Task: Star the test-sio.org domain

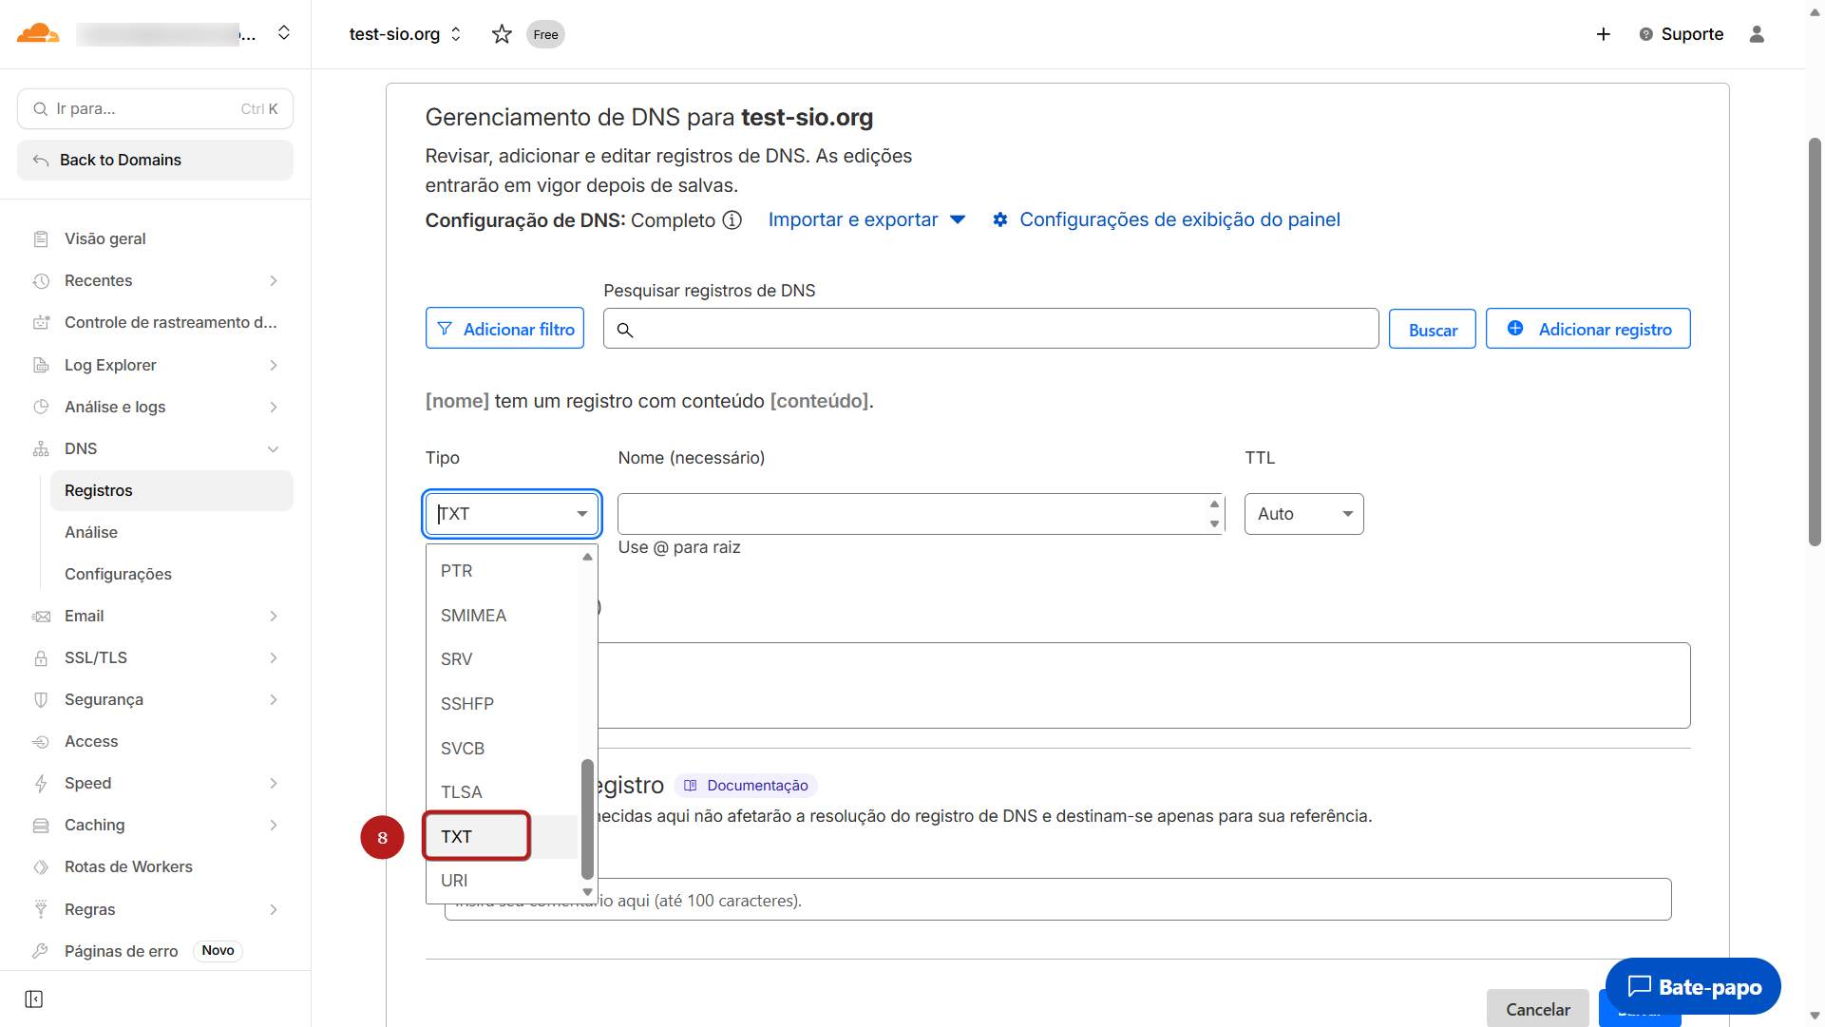Action: 502,34
